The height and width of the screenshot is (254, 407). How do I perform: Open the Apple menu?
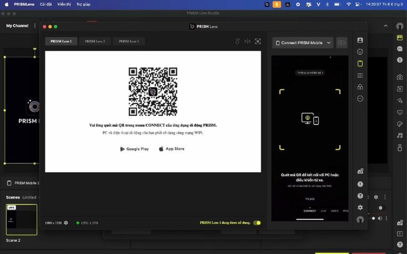click(x=7, y=4)
